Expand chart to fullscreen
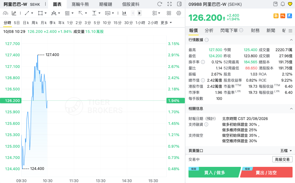This screenshot has width=295, height=183. coord(170,4)
